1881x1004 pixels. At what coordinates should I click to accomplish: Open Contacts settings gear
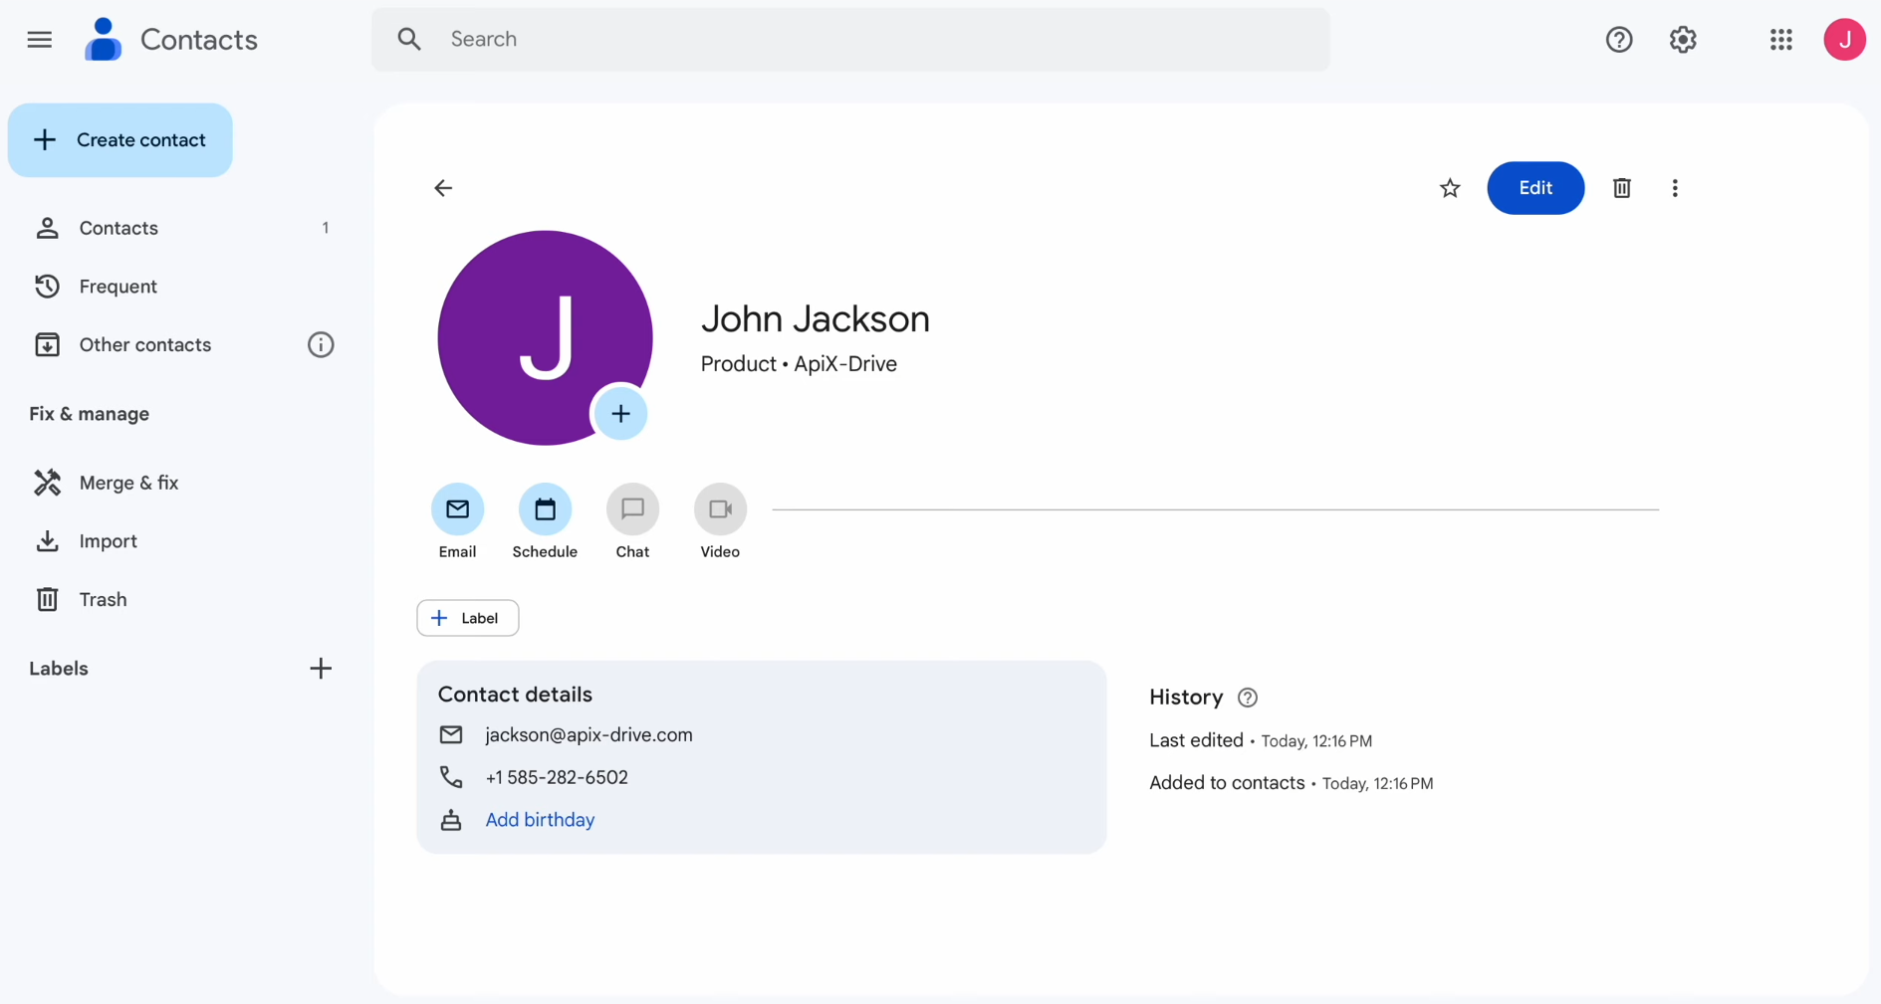click(x=1683, y=39)
